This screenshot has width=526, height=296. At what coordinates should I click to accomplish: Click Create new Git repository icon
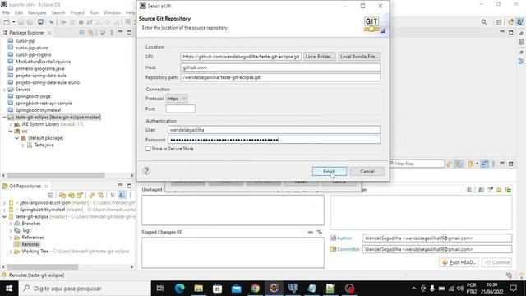(80, 195)
